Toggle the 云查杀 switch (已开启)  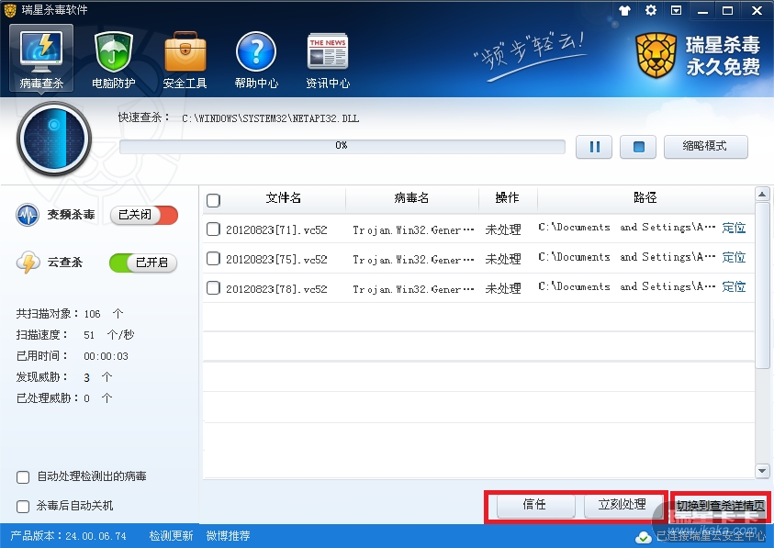[x=143, y=263]
